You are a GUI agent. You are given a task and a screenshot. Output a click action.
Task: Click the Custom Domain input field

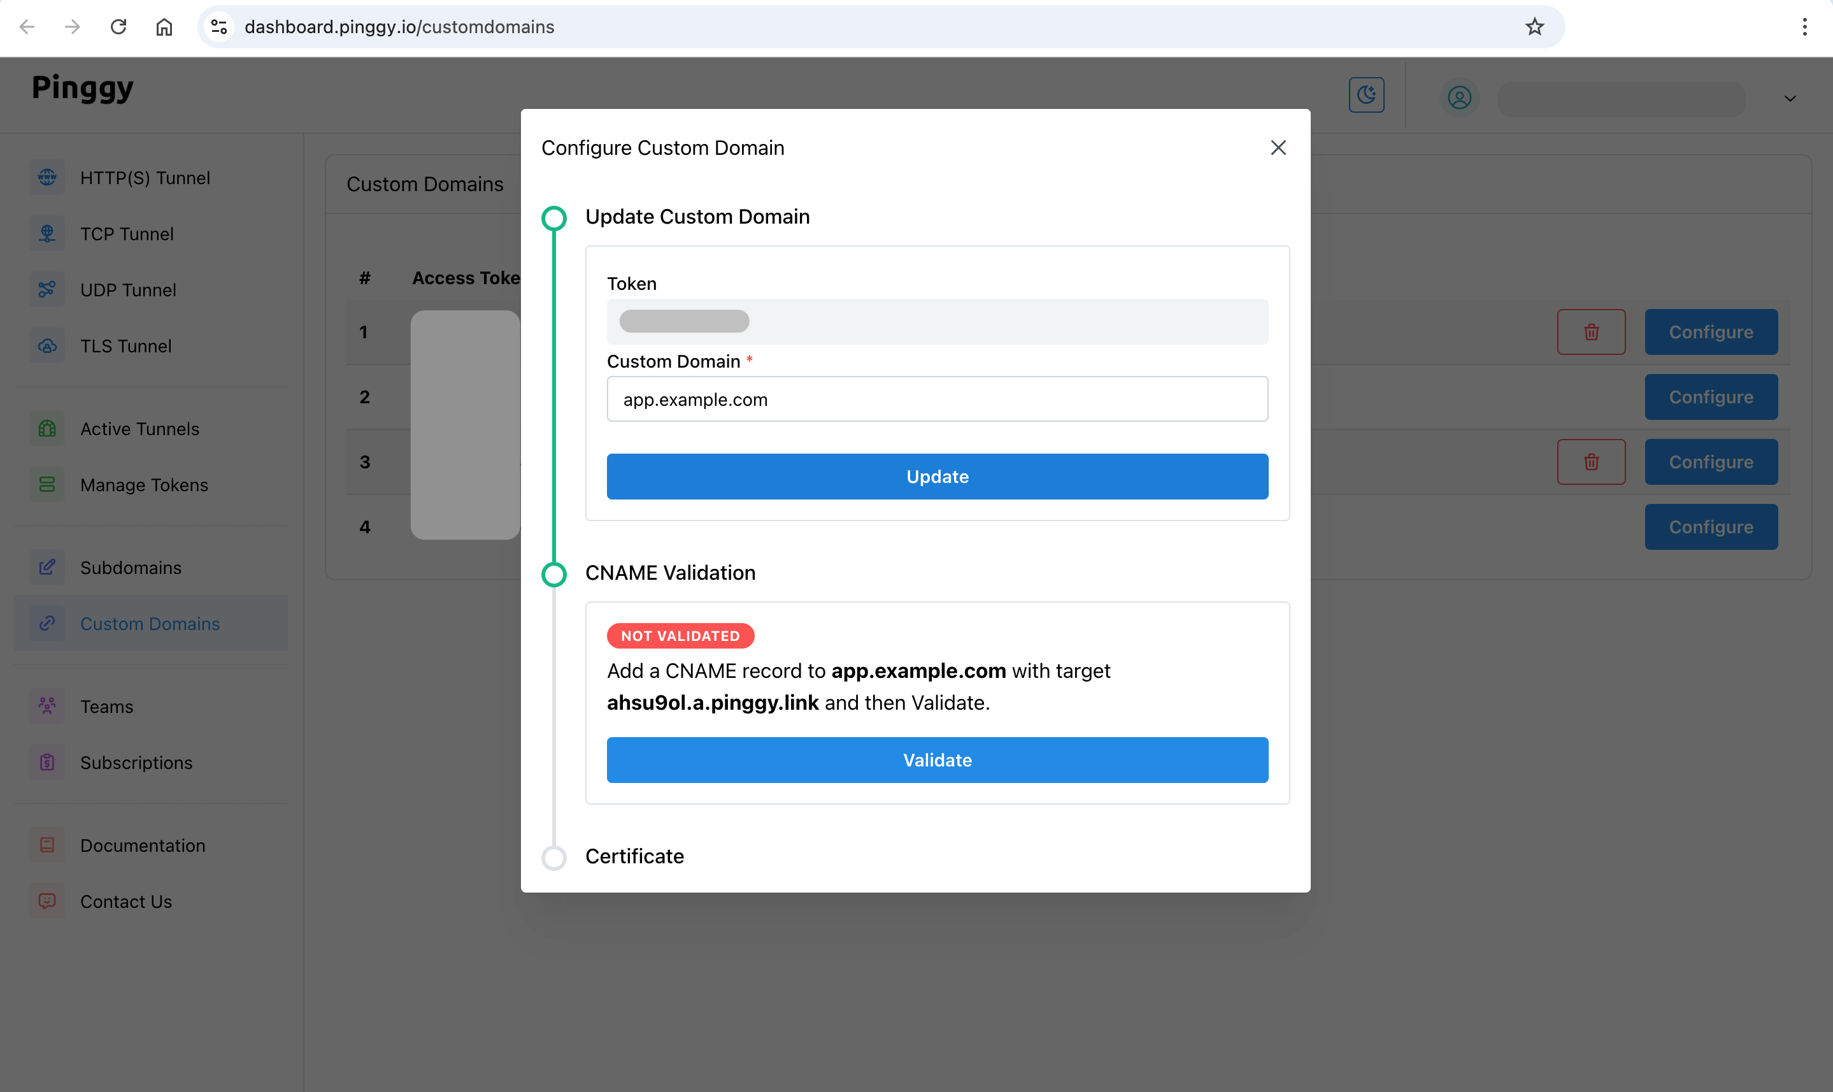[937, 399]
